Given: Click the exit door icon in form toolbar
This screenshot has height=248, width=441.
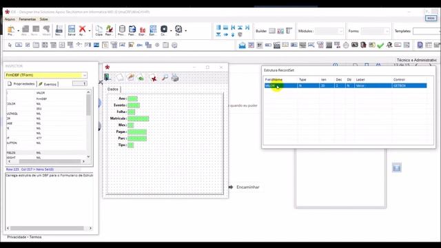Looking at the screenshot, I should [107, 77].
